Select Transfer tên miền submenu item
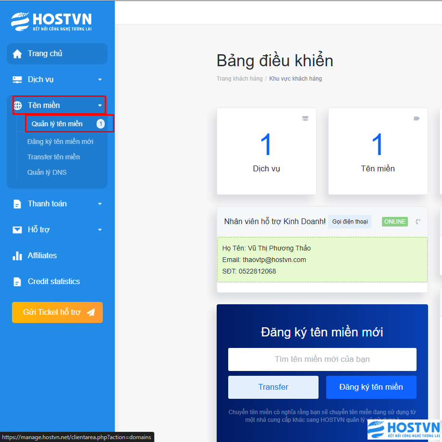The height and width of the screenshot is (442, 442). tap(54, 157)
